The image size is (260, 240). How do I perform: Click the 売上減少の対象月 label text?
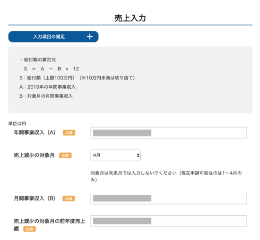click(34, 155)
